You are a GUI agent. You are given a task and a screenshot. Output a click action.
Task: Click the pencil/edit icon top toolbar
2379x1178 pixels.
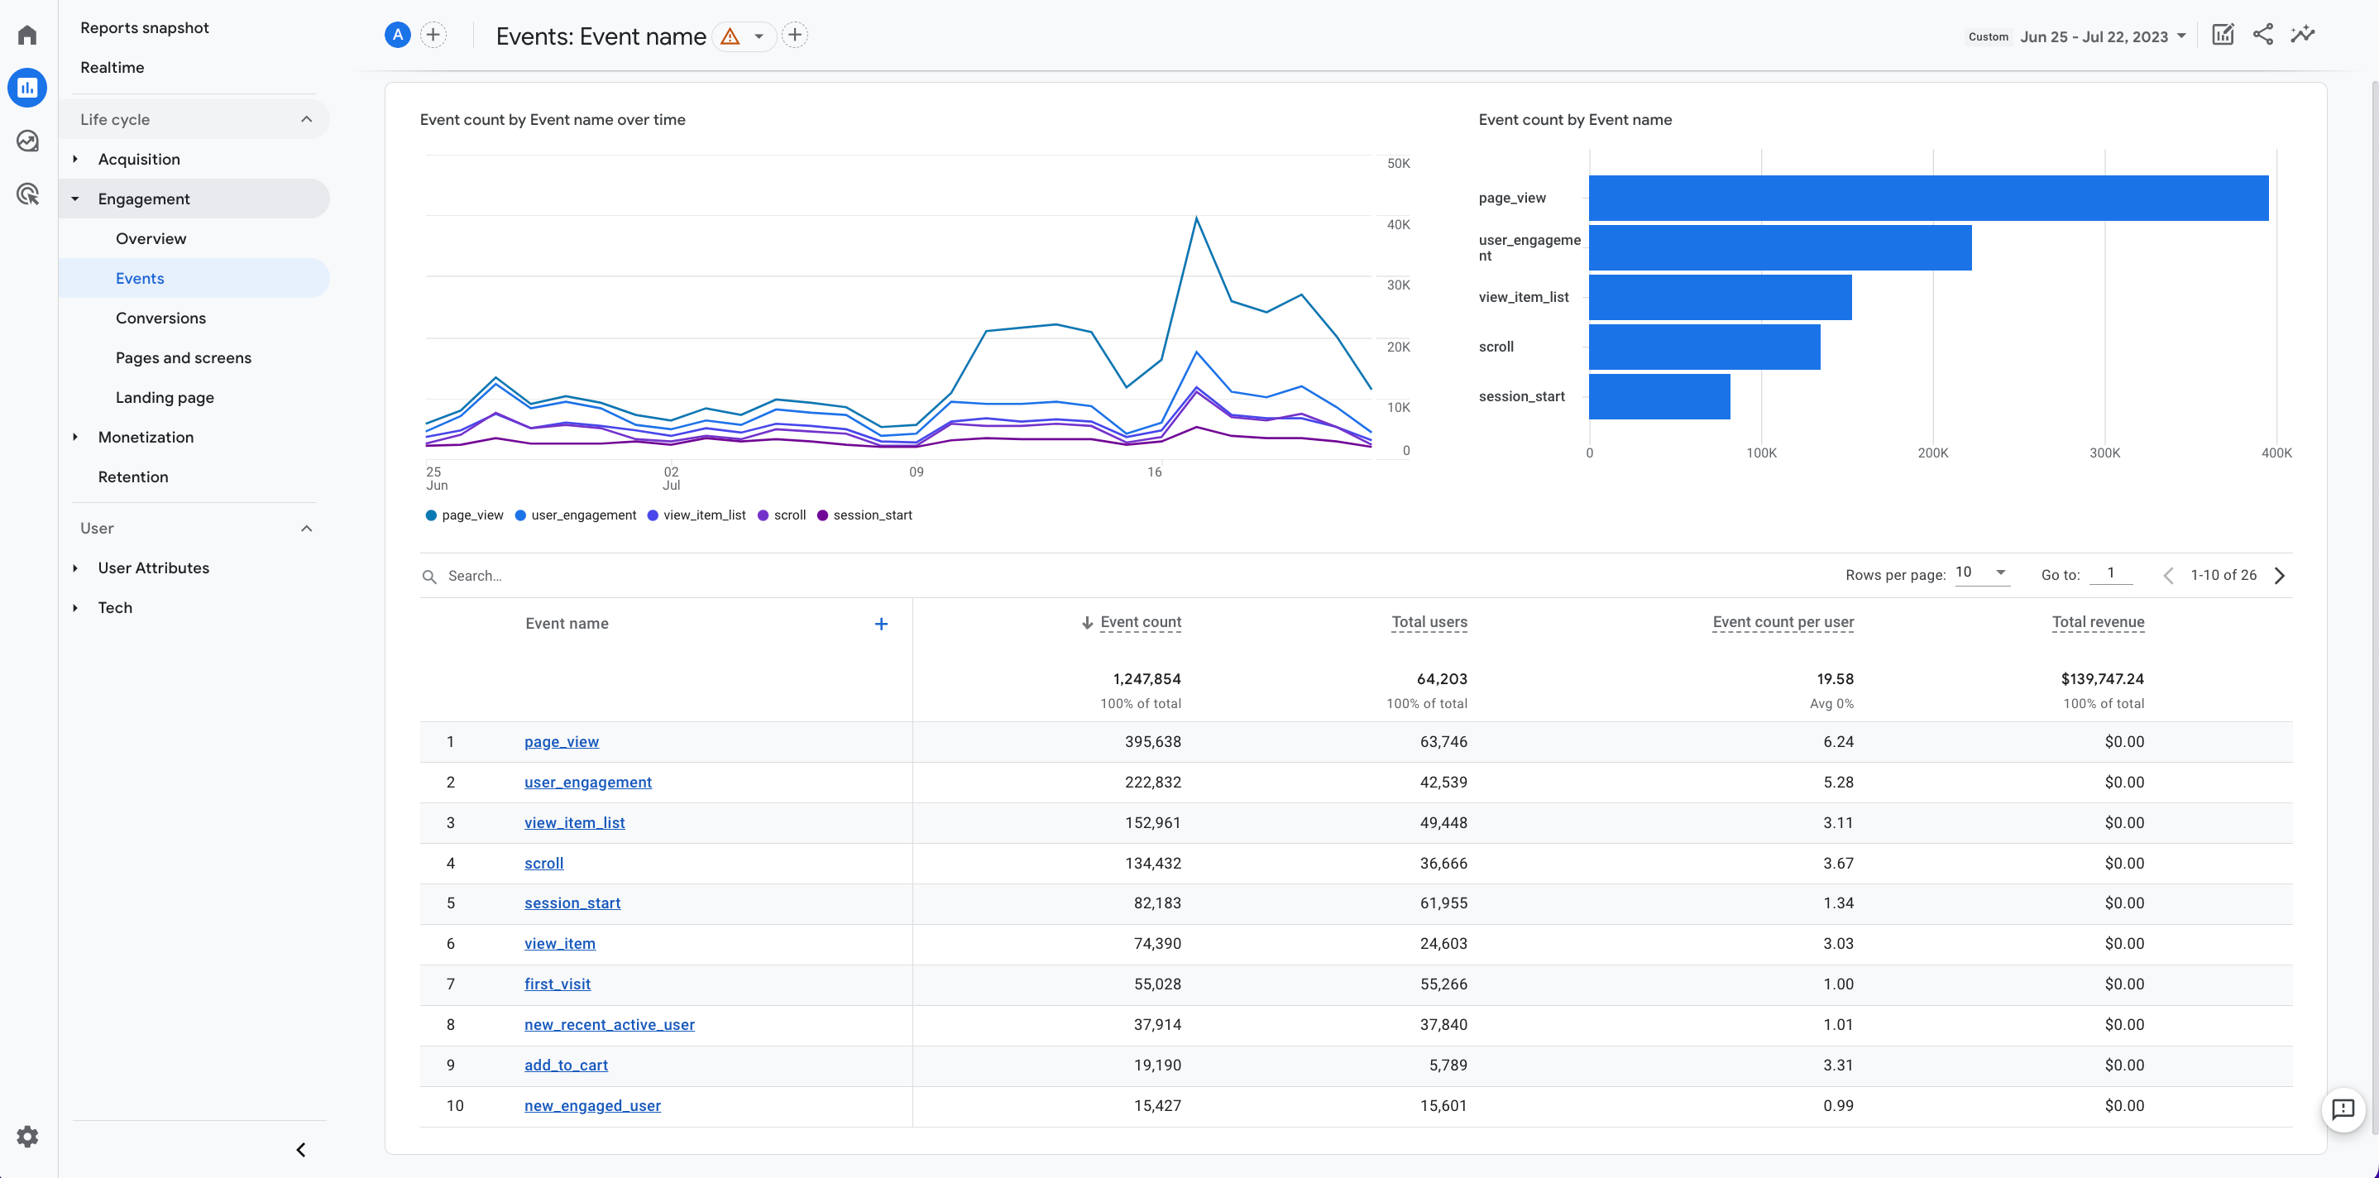(2223, 33)
